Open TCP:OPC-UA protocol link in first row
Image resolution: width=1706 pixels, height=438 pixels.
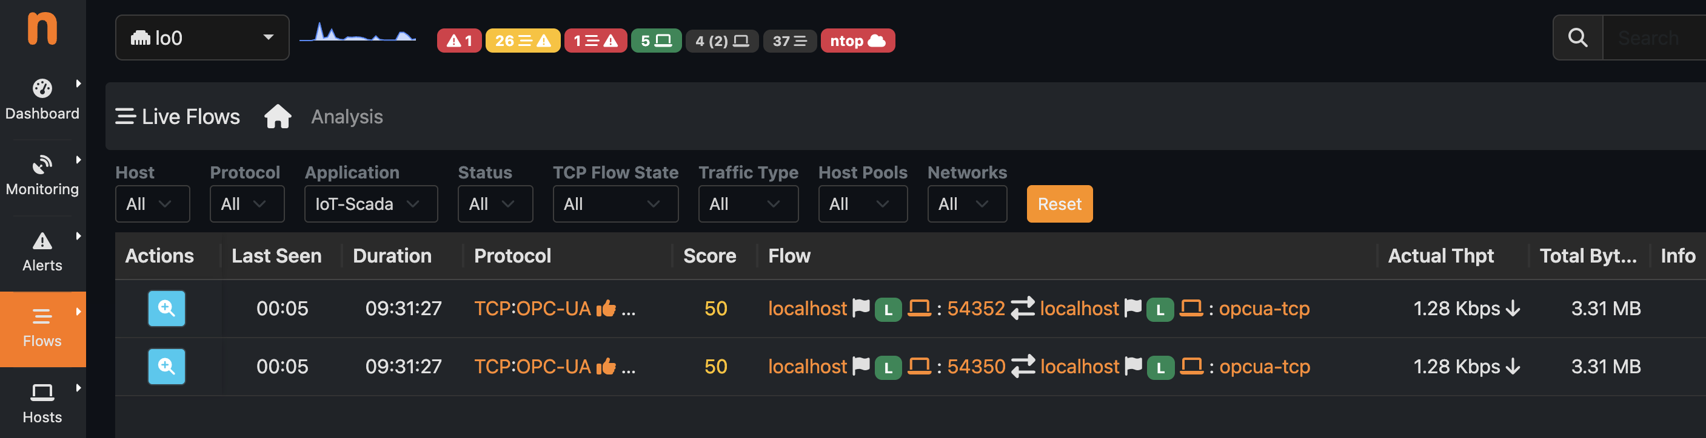click(532, 309)
